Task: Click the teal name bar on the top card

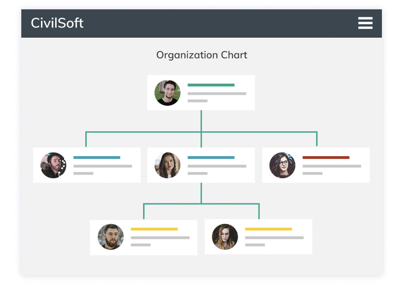Action: [211, 85]
